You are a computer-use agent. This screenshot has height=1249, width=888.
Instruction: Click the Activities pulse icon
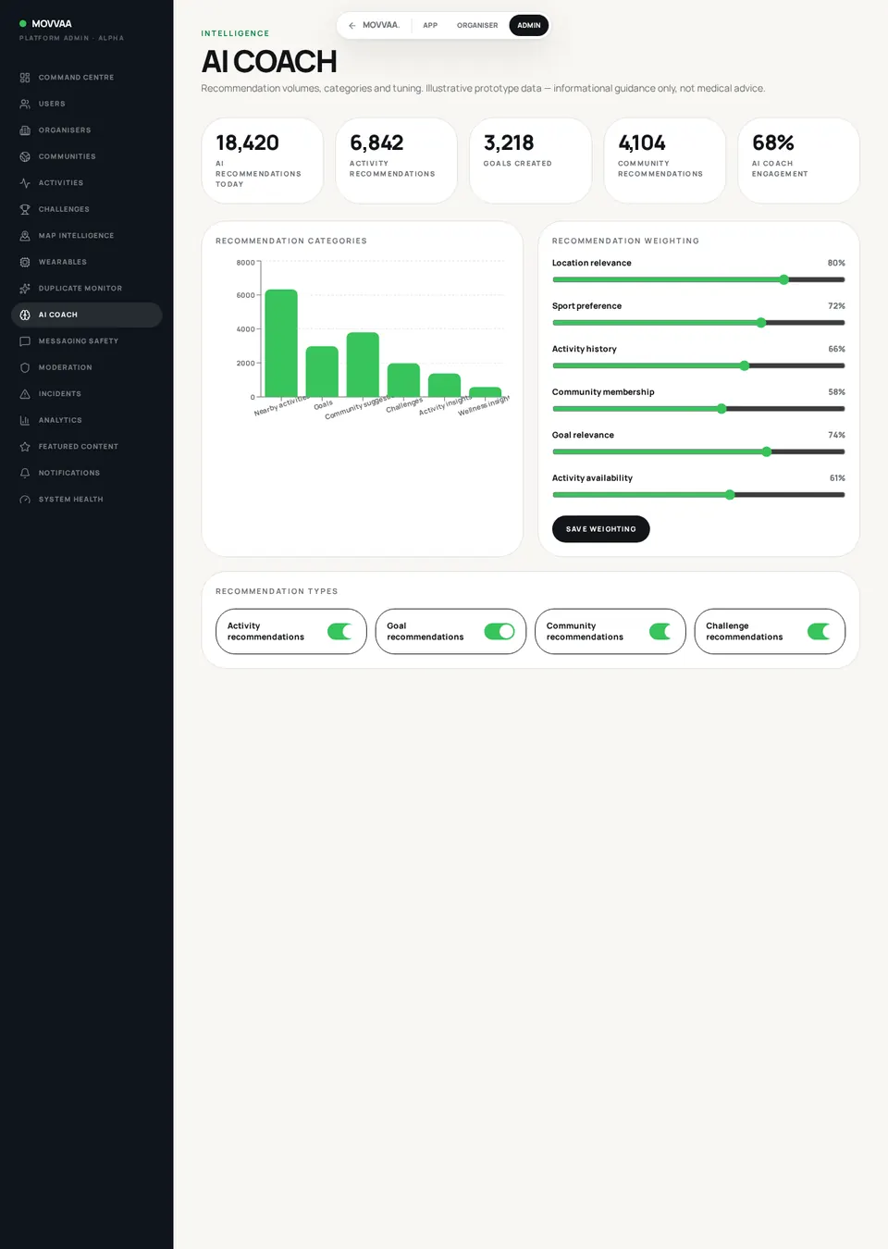click(25, 183)
